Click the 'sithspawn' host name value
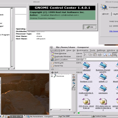Image resolution: width=118 pixels, height=118 pixels. [x=41, y=39]
